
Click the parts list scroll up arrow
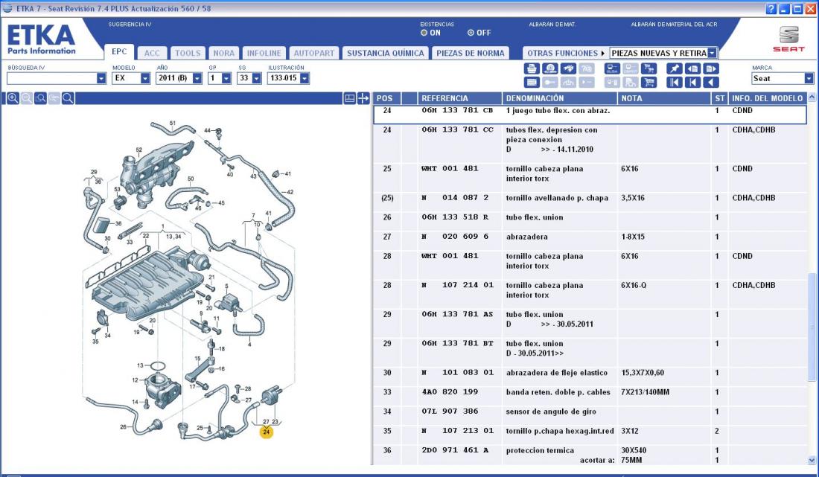[x=812, y=97]
